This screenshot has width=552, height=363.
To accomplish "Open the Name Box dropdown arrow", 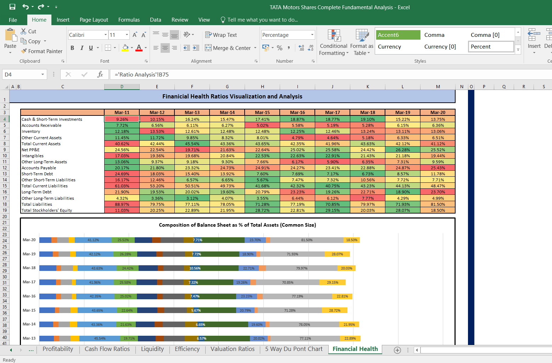I will (x=43, y=74).
